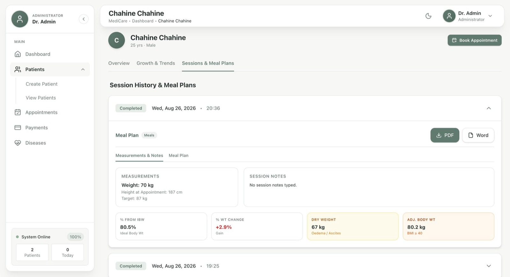Collapse the 20:36 session card

tap(489, 108)
